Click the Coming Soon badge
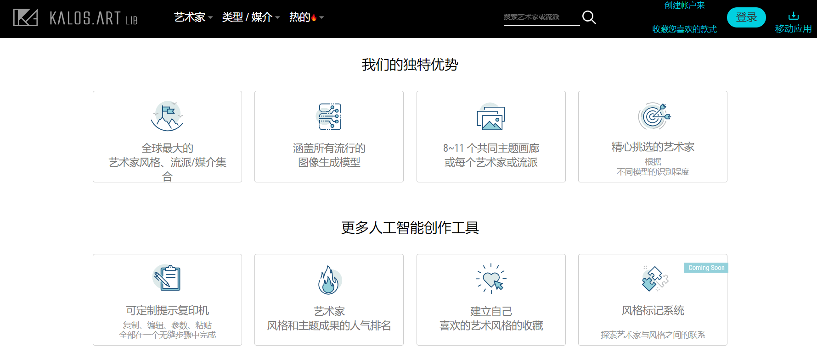This screenshot has height=363, width=817. tap(706, 268)
